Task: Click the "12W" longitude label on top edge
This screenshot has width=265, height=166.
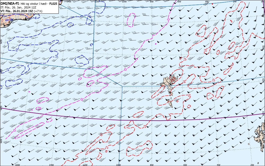Action: click(96, 2)
